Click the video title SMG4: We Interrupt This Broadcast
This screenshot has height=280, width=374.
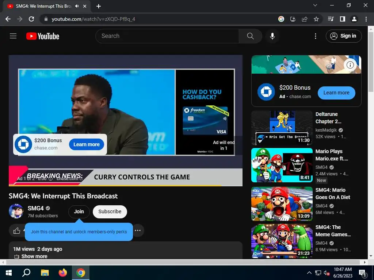coord(63,196)
